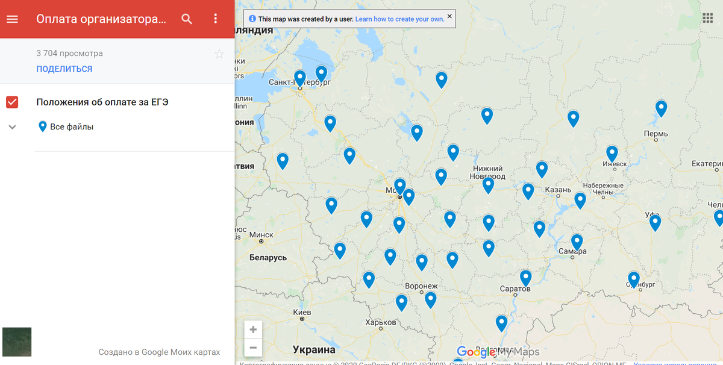This screenshot has width=723, height=365.
Task: Open the 'Learn how to create your own' link
Action: [399, 19]
